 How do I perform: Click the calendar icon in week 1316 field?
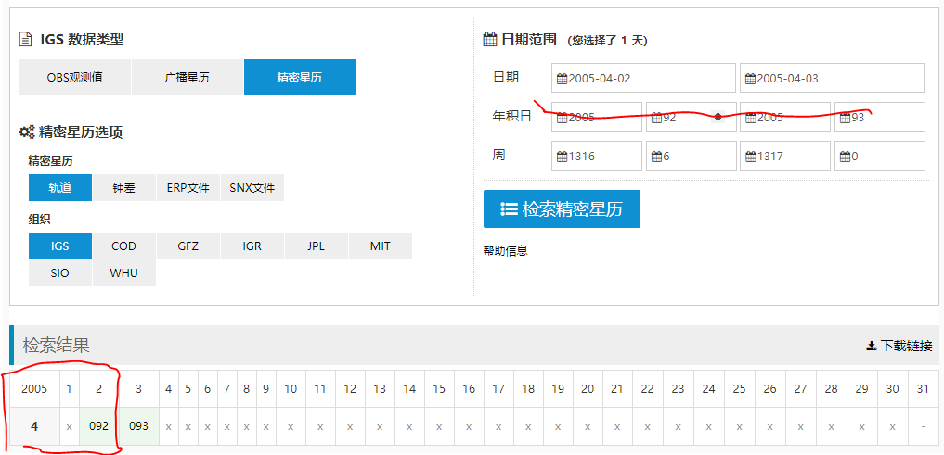(x=563, y=157)
